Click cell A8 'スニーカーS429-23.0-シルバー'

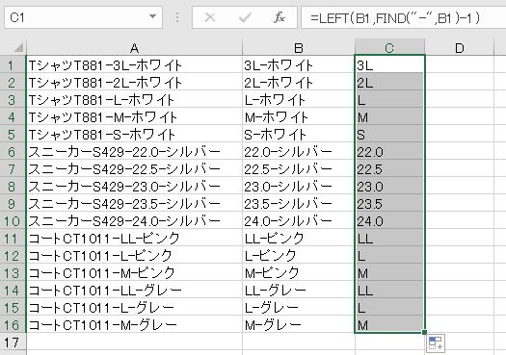tap(134, 187)
